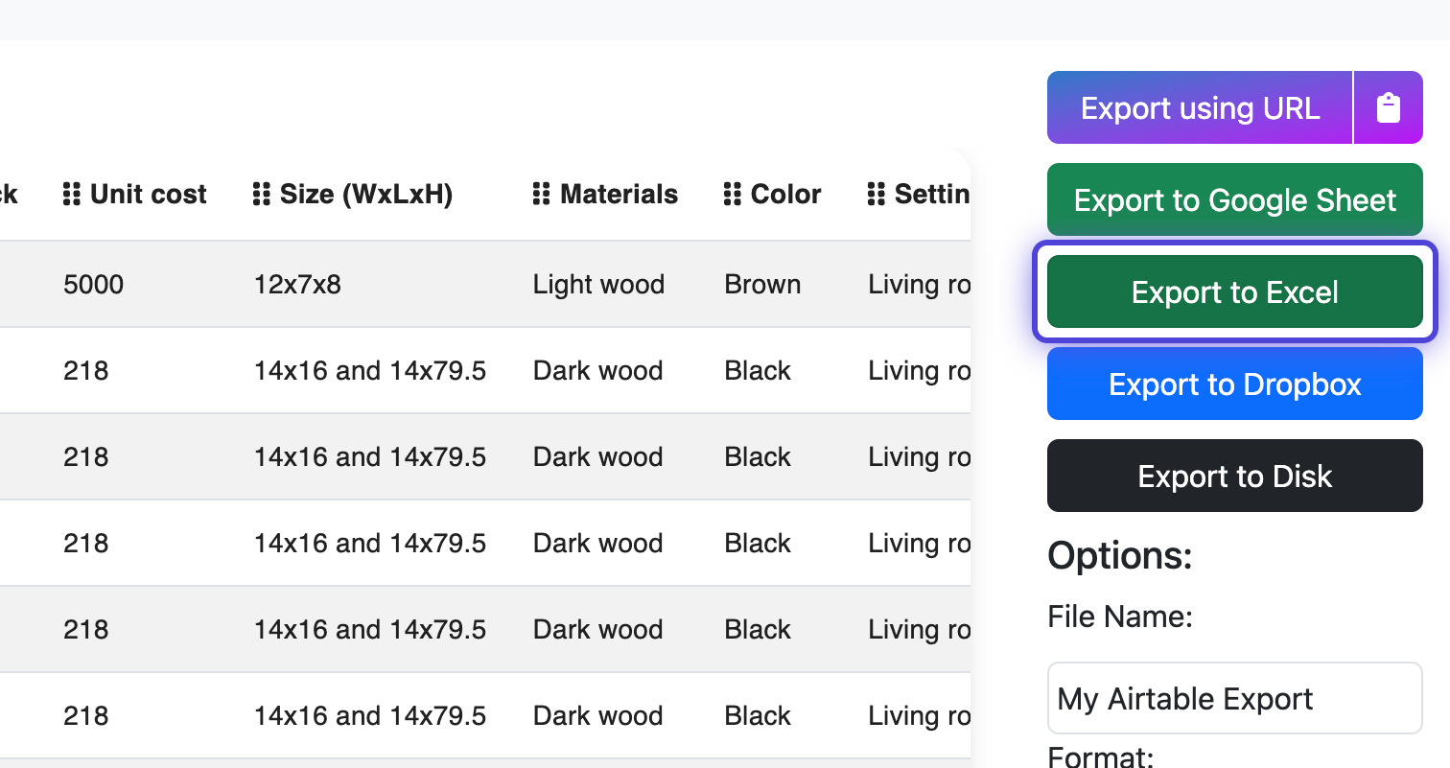Select Export to Disk button
The image size is (1450, 768).
(1235, 476)
